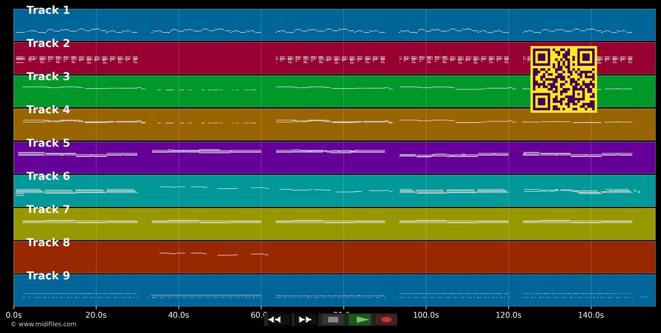Select the Track 2 label
This screenshot has width=661, height=333.
coord(48,44)
